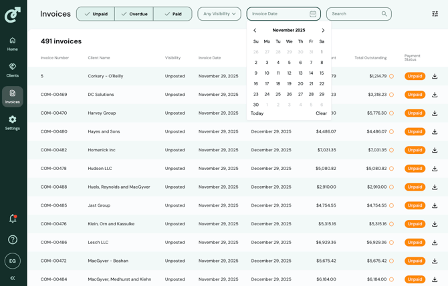Toggle the Overdue filter
The width and height of the screenshot is (448, 286).
pos(134,14)
